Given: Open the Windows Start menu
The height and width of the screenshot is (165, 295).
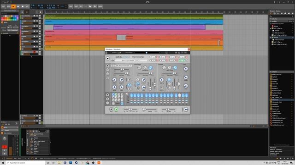Looking at the screenshot, I should 3,163.
